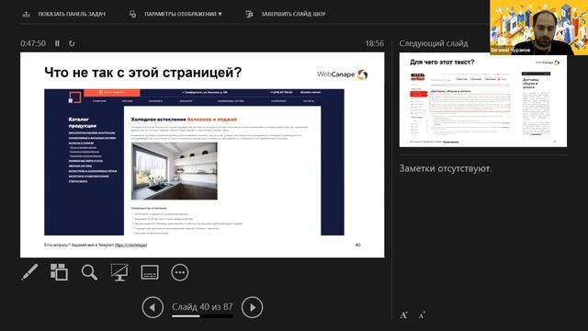Screen dimensions: 588x331
Task: End the slide show with Завершить слайд-шоу
Action: click(286, 14)
